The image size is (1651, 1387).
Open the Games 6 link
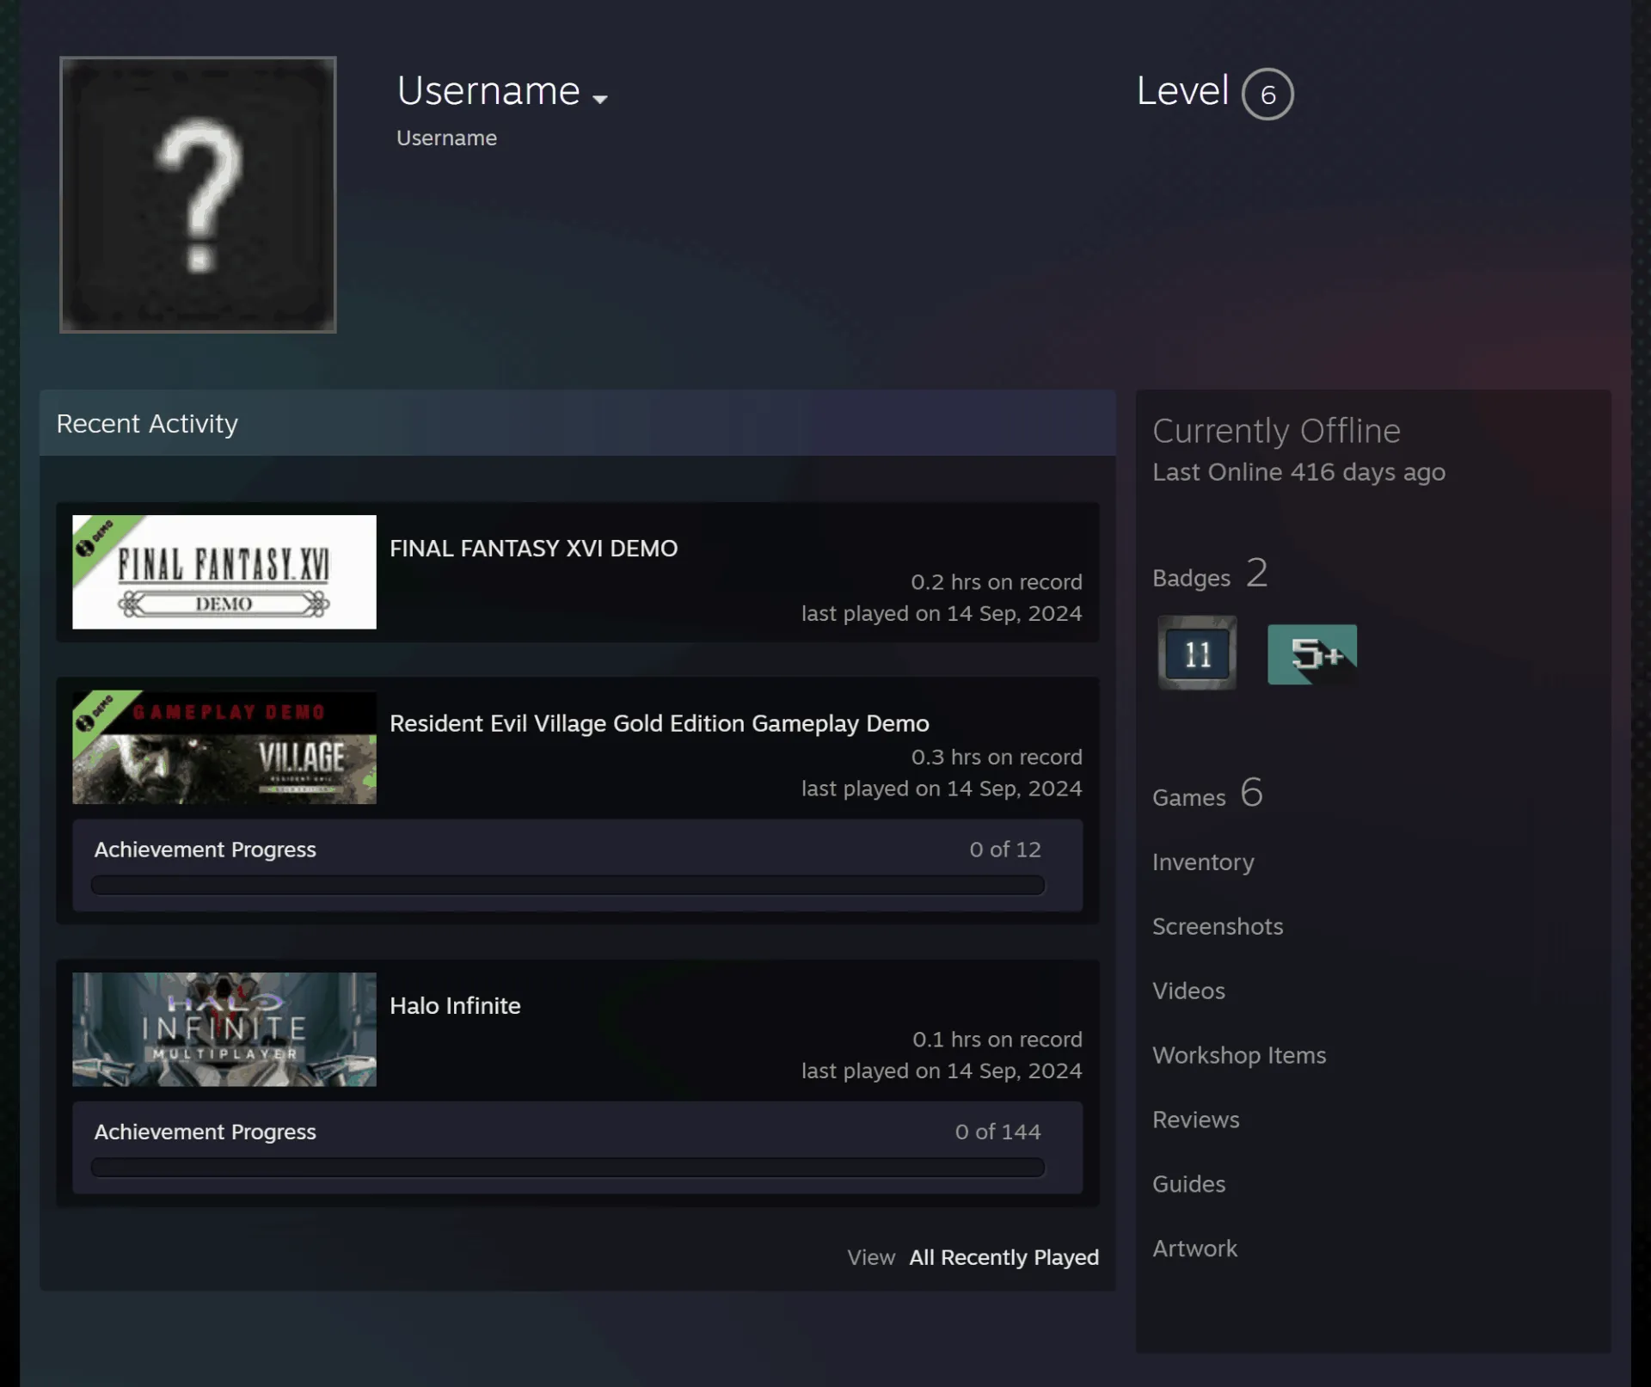click(x=1207, y=794)
